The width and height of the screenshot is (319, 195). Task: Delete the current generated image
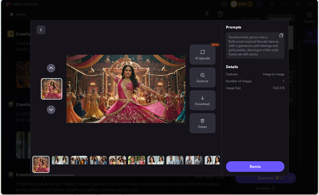(x=202, y=123)
